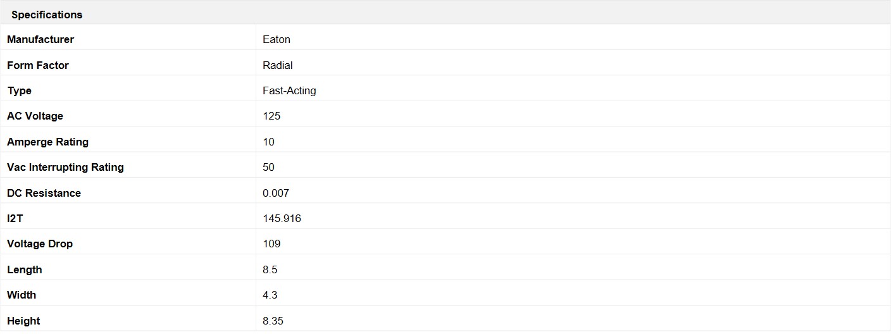The height and width of the screenshot is (334, 891).
Task: Select the Amperge Rating label
Action: [x=47, y=142]
